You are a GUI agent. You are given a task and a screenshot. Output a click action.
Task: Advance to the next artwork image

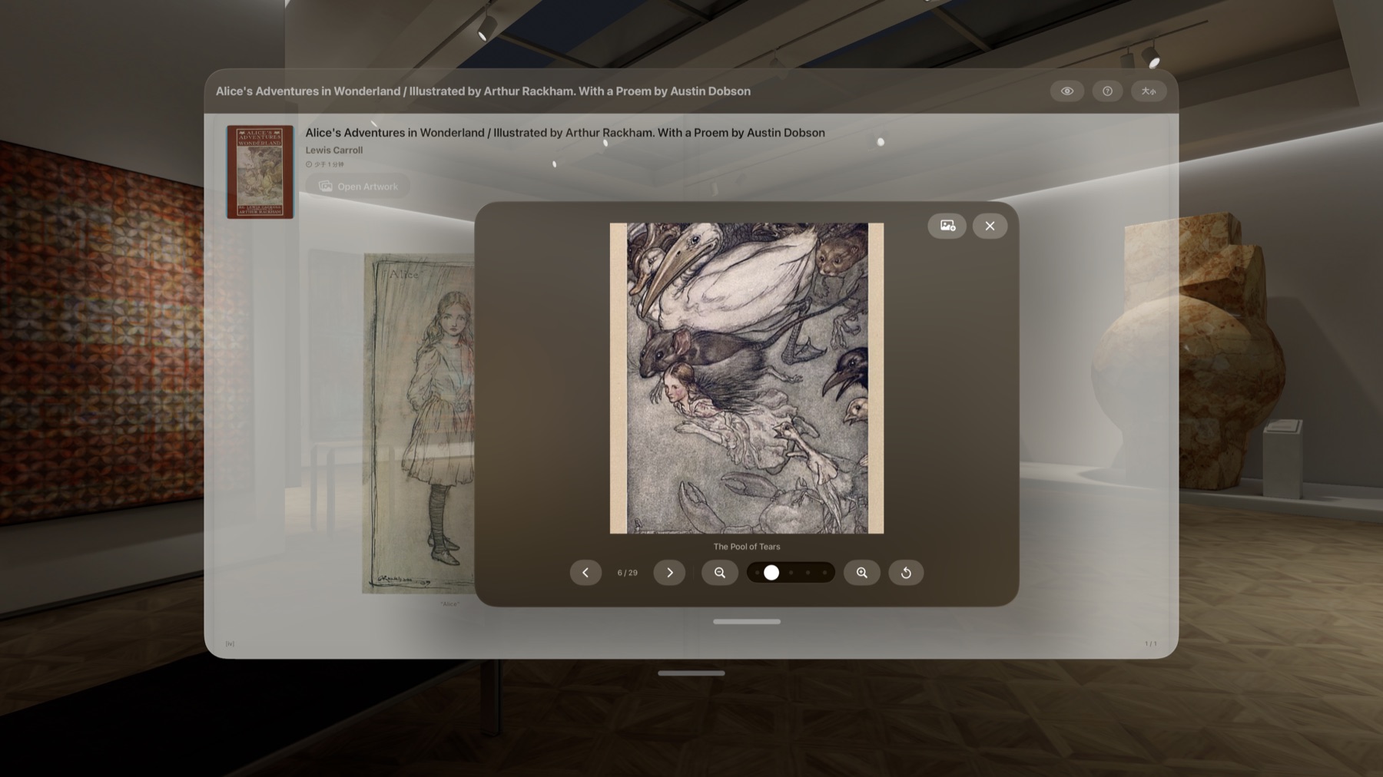(x=669, y=573)
